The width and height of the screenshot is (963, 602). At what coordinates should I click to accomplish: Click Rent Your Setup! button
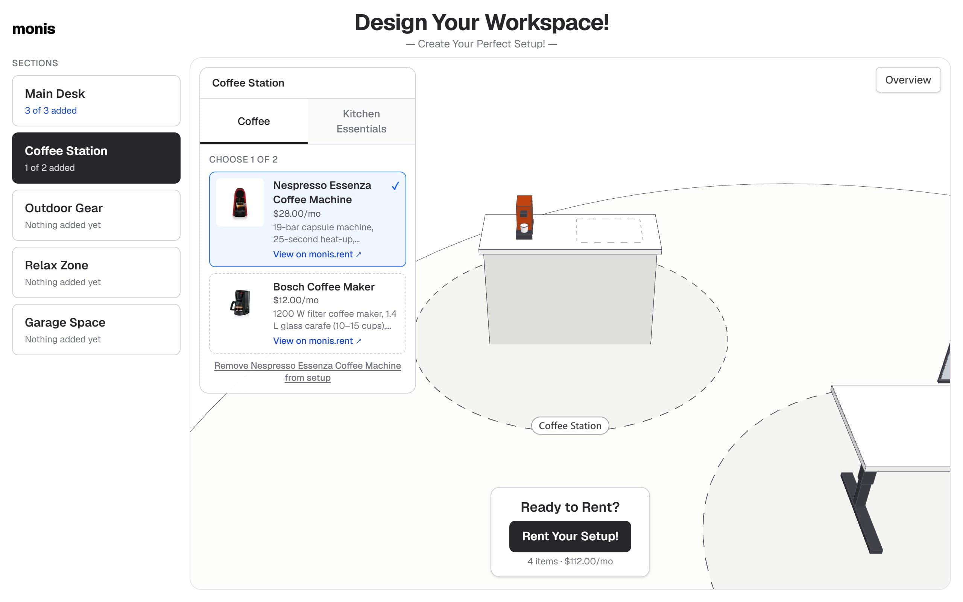point(570,536)
